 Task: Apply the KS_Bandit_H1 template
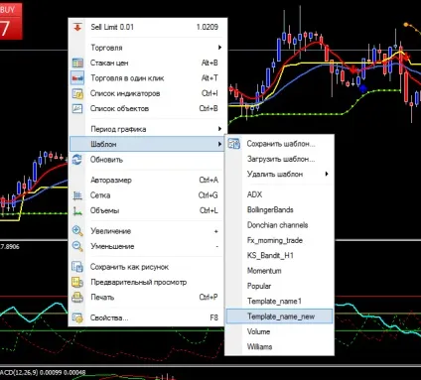[x=279, y=255]
